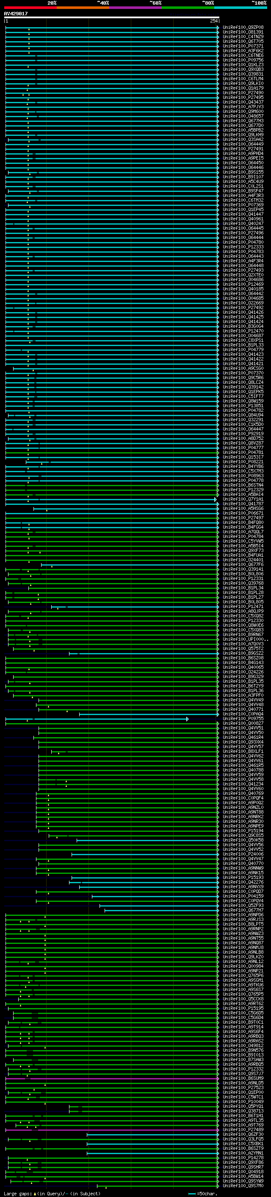Click the UniRef100_B6SUM9 label
Viewport: 271px width, 1197px height.
tap(243, 1079)
